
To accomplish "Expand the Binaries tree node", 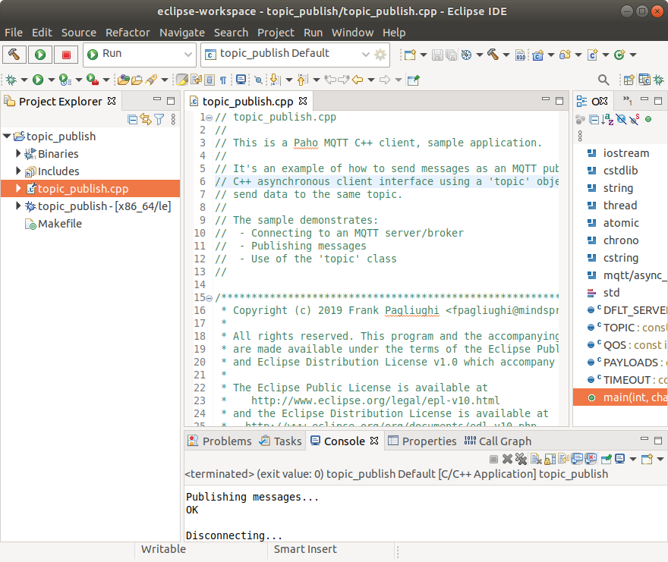I will (18, 153).
